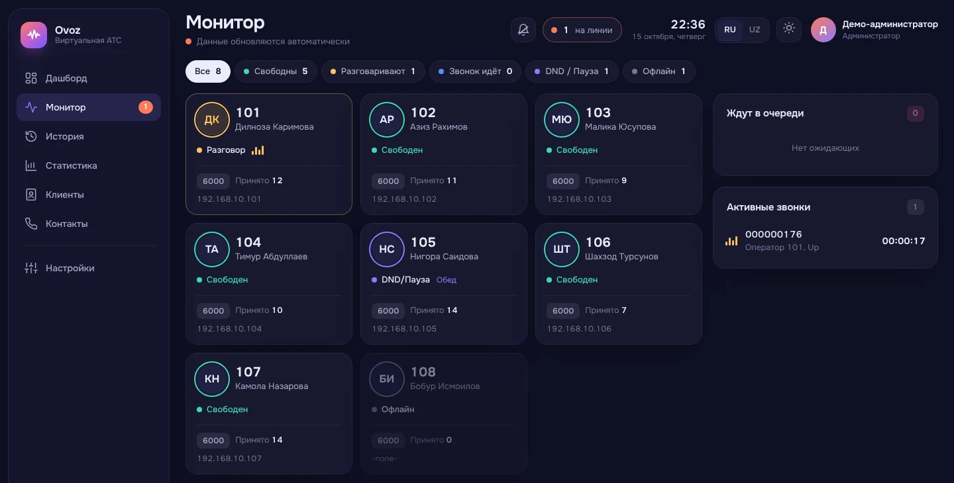Click operator 105 НС avatar

pos(387,249)
